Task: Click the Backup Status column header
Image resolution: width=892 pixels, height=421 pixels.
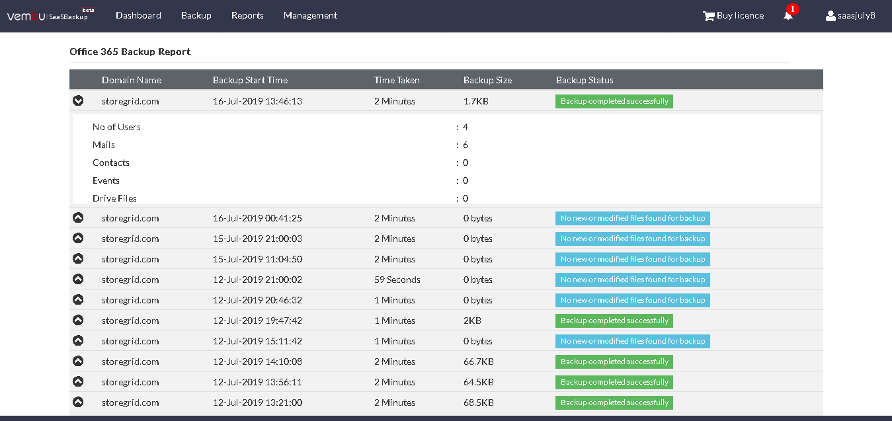Action: click(x=585, y=80)
